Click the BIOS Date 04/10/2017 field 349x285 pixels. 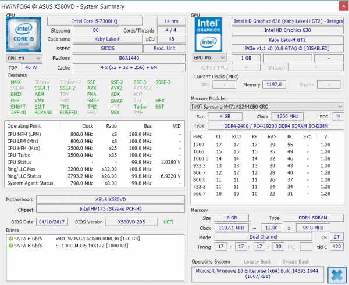point(52,222)
